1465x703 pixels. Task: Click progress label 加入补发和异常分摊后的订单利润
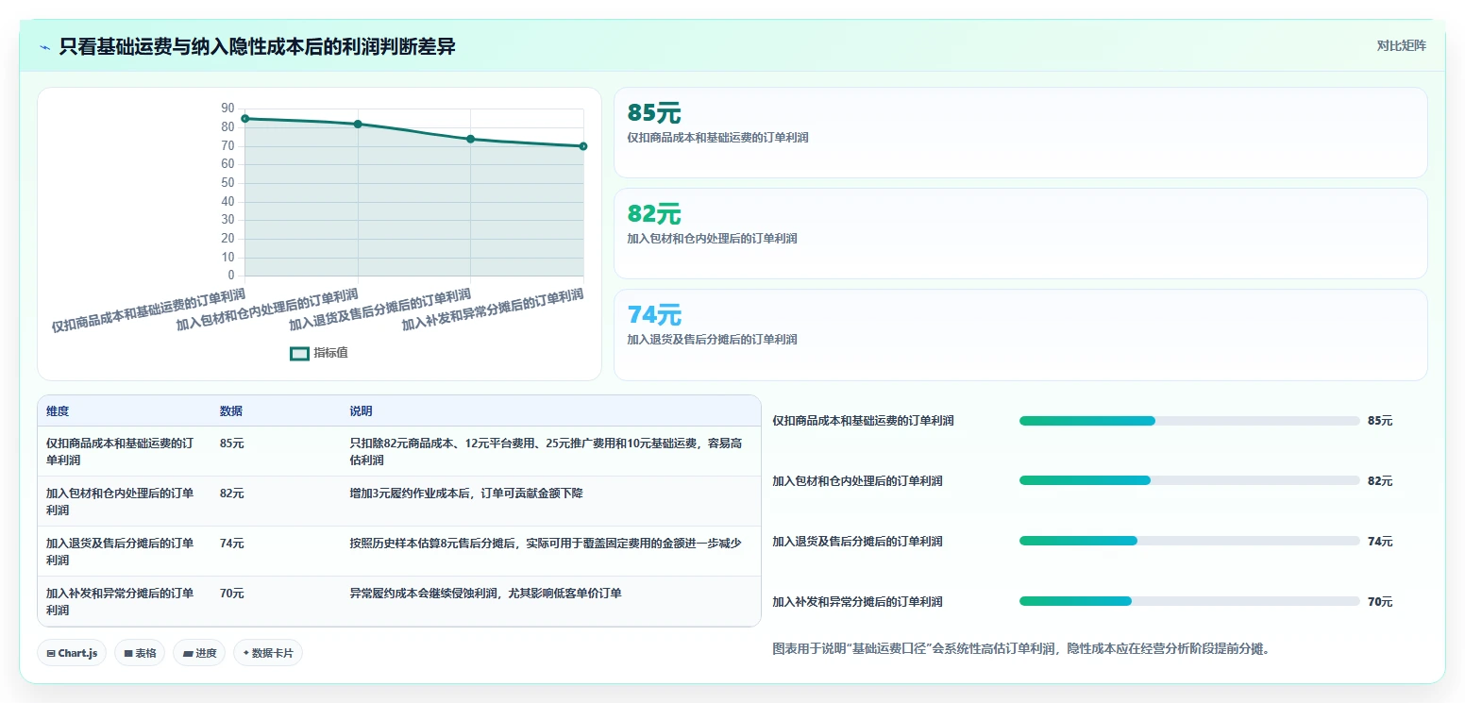tap(857, 601)
